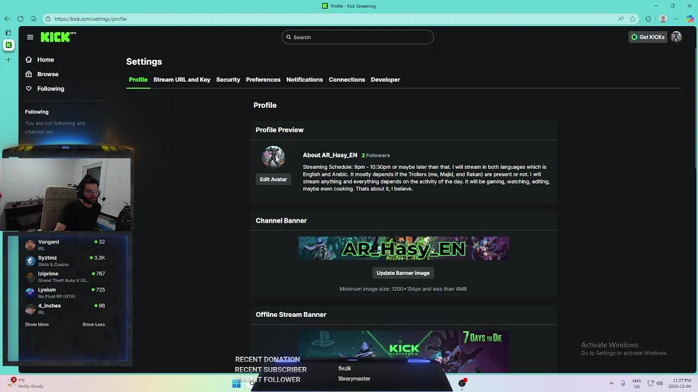Open the Windows Start button
Viewport: 698px width, 392px height.
point(236,384)
